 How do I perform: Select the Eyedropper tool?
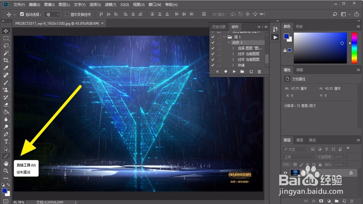(6, 68)
